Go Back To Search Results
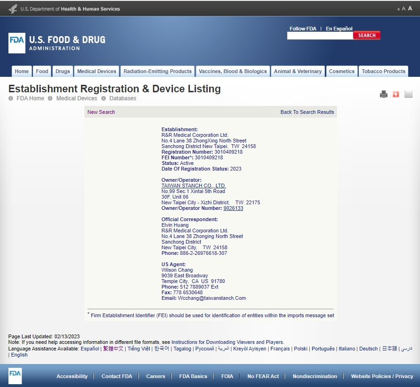Screen dimensions: 420x387 tap(307, 112)
